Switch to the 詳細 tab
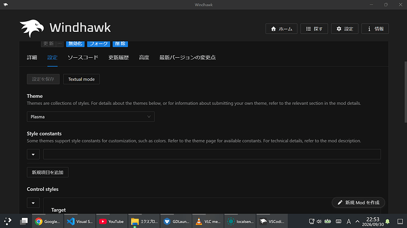 [x=32, y=58]
